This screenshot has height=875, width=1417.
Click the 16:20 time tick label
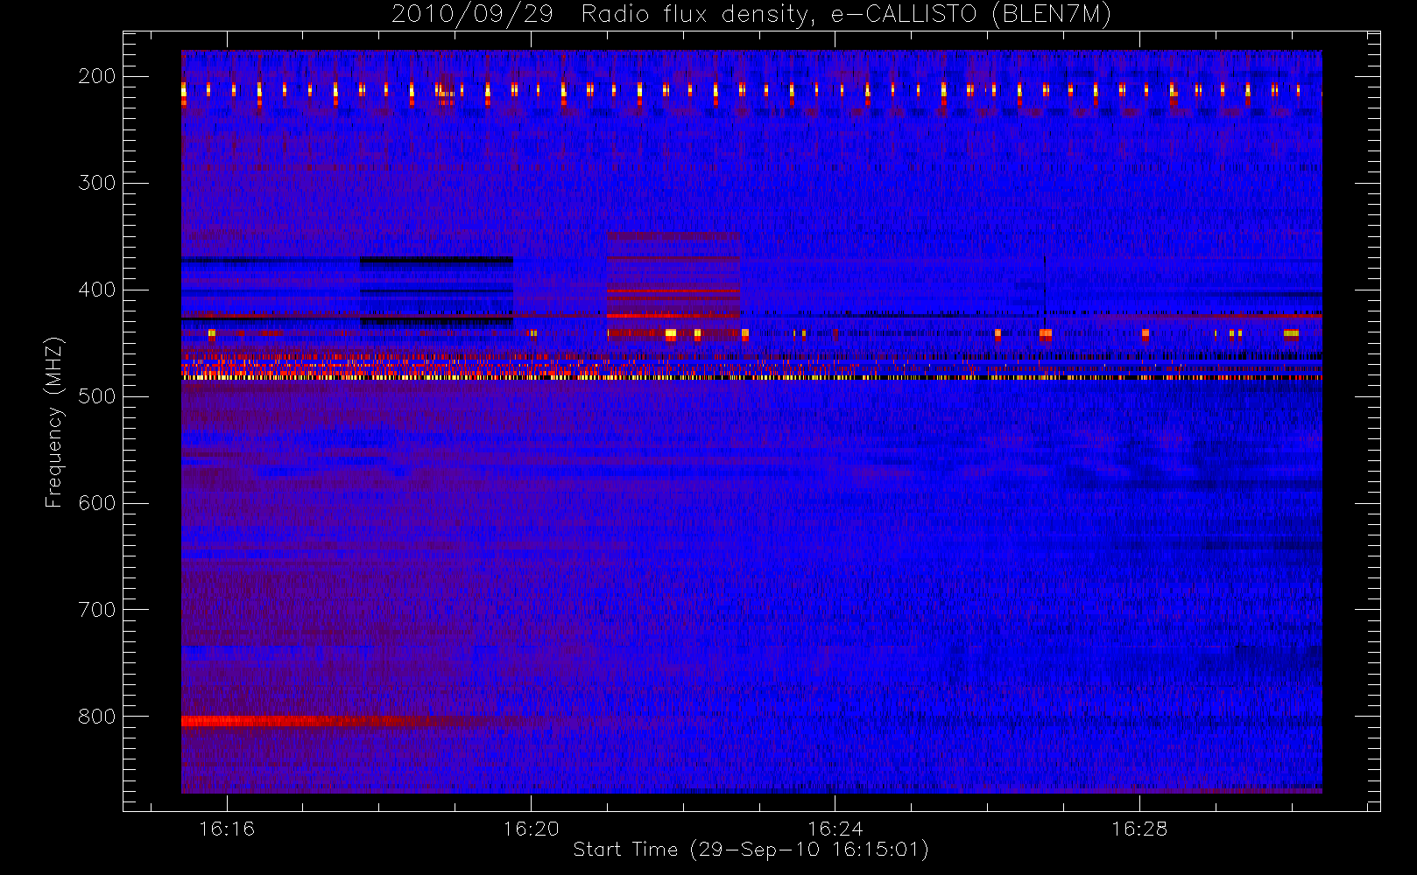(531, 829)
